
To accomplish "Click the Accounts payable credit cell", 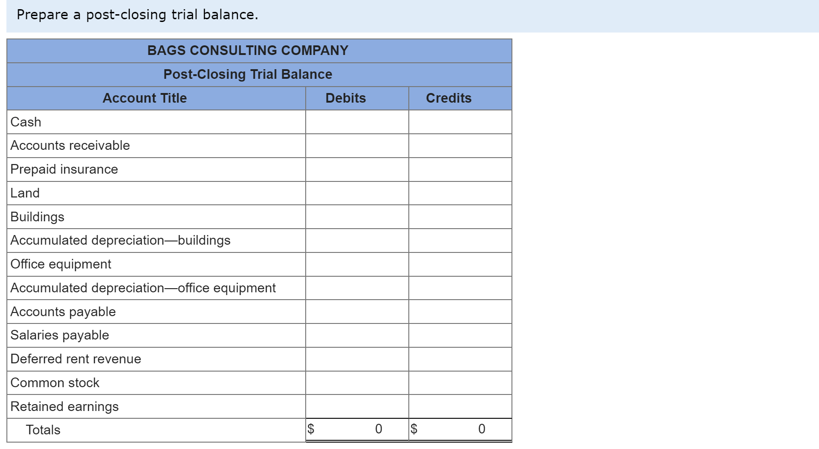I will 460,312.
